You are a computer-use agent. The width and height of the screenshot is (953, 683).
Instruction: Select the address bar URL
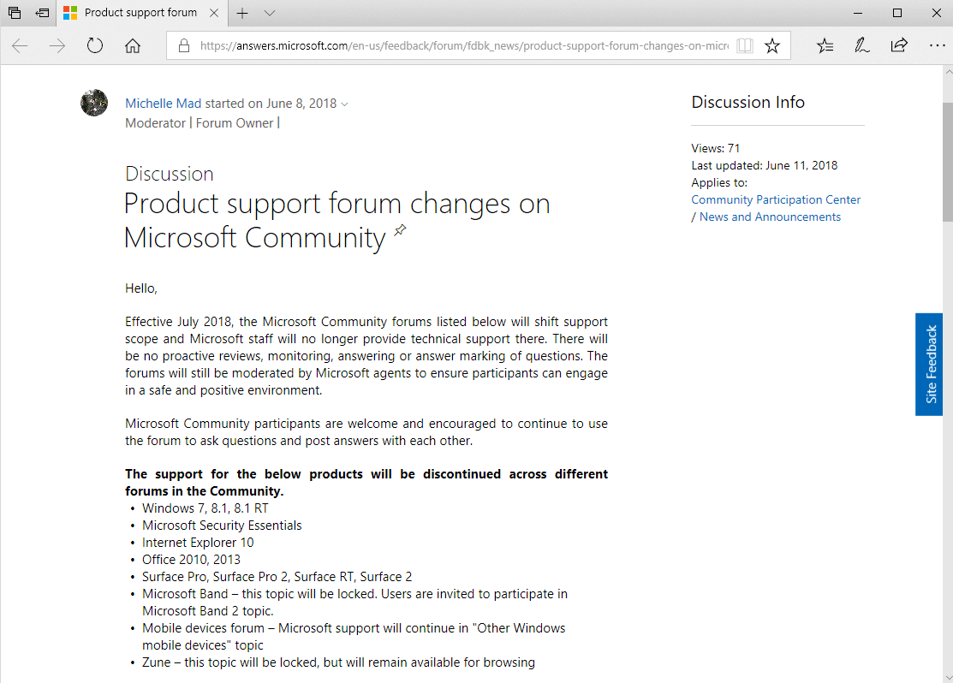pos(464,45)
